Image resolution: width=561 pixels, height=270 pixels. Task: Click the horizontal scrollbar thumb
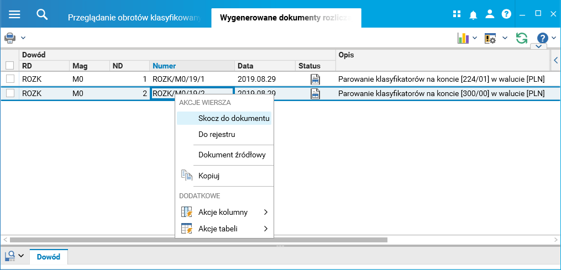click(x=199, y=240)
